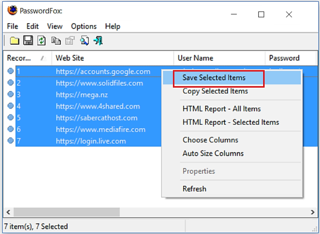Click the Copy Selected Items toolbar icon

click(56, 40)
